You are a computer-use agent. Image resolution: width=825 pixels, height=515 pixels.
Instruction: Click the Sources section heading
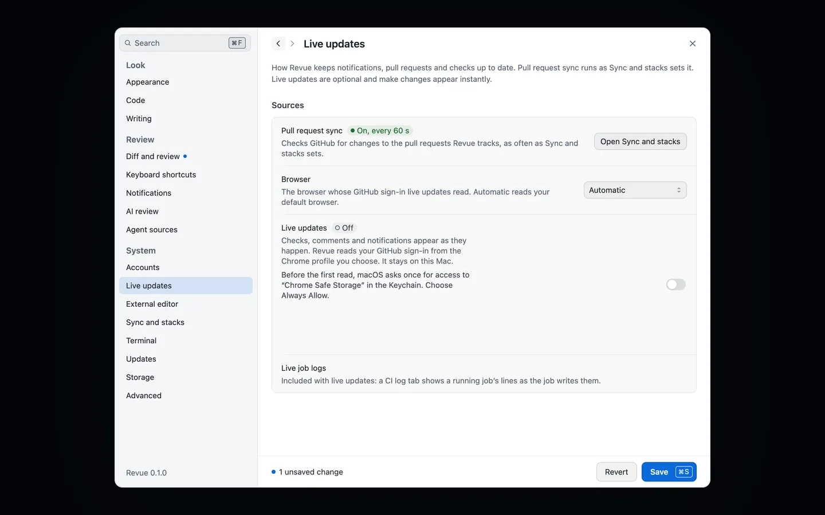[x=288, y=105]
